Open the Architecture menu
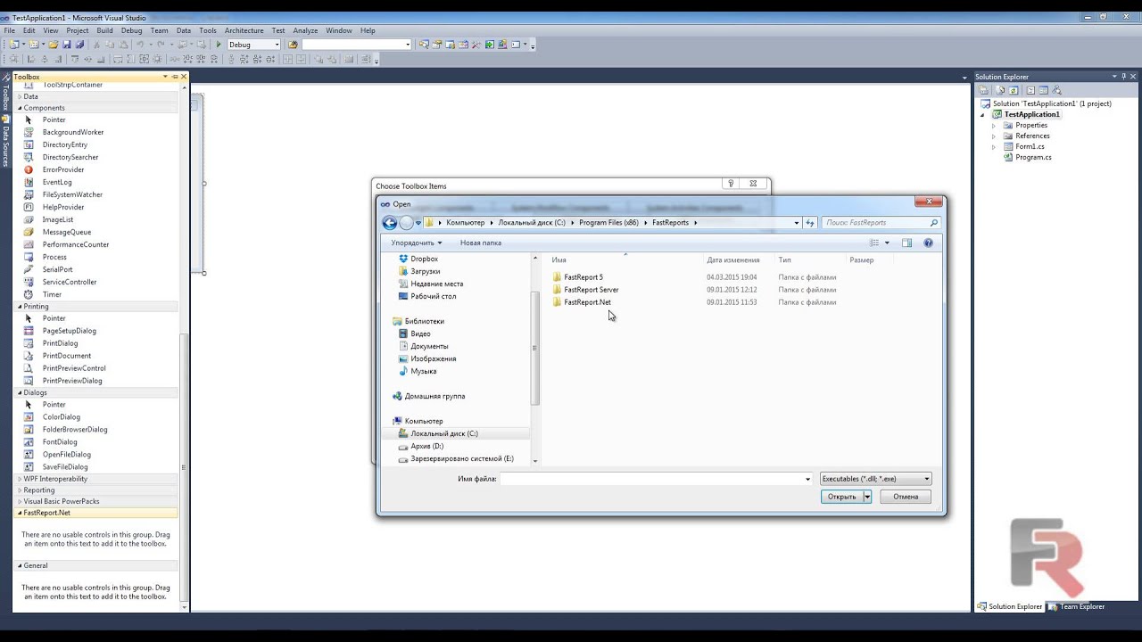The height and width of the screenshot is (642, 1142). point(244,30)
